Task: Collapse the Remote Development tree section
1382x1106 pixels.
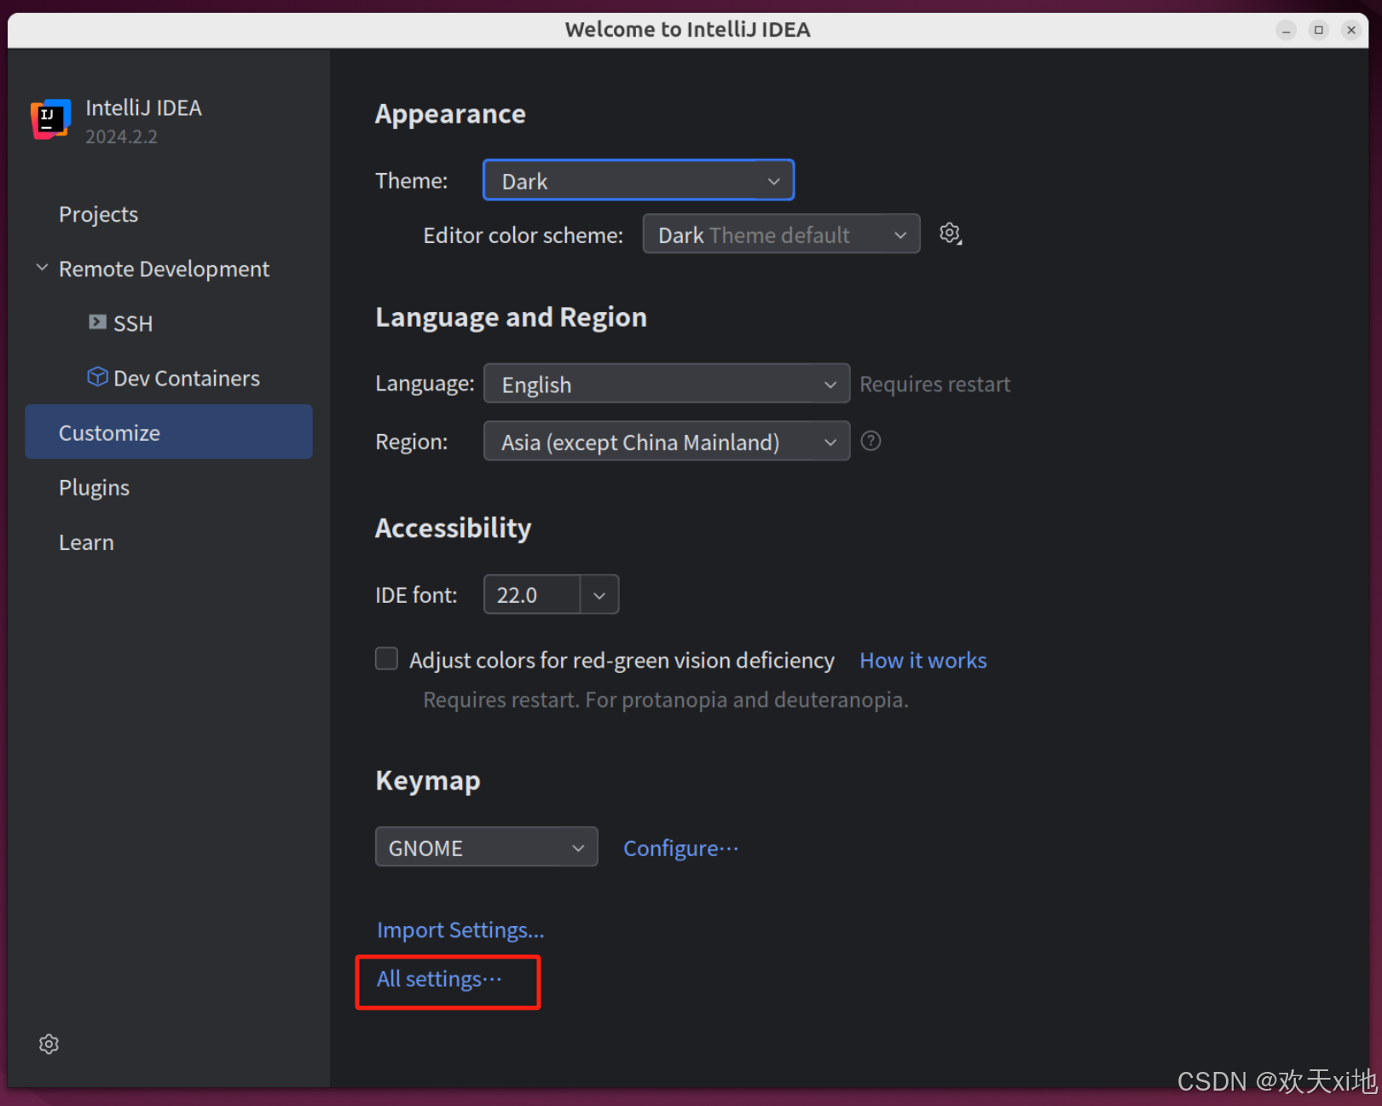Action: (42, 268)
